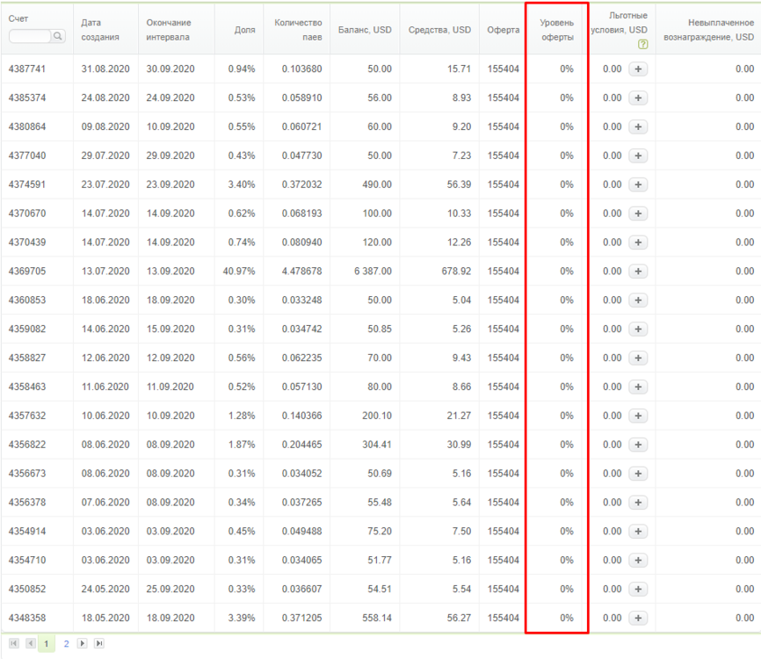The width and height of the screenshot is (761, 659).
Task: Click the plus button for account 4370670
Action: [638, 214]
